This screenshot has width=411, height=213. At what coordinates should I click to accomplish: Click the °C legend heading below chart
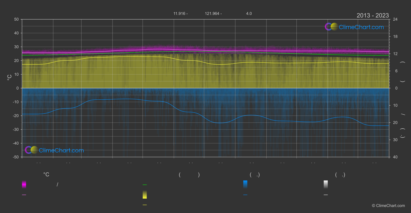pyautogui.click(x=46, y=175)
